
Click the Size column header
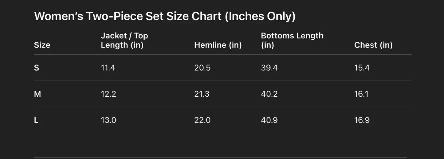click(x=42, y=45)
